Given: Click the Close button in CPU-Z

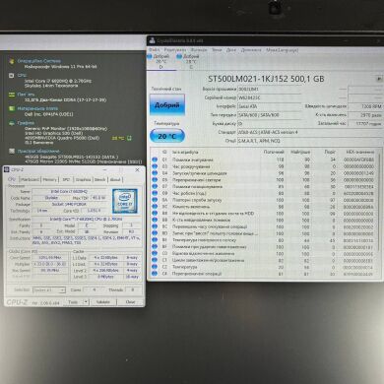Looking at the screenshot, I should pyautogui.click(x=130, y=302).
